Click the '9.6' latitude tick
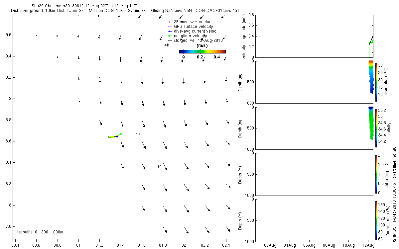This screenshot has height=249, width=399. click(8, 35)
